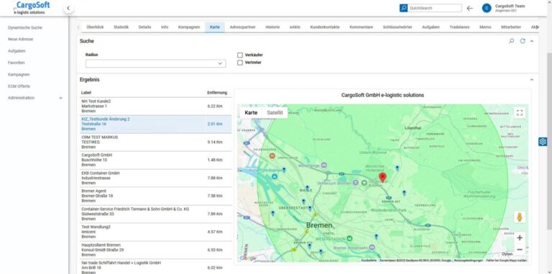Click the CargoSoft logo
This screenshot has width=552, height=274.
coord(32,8)
